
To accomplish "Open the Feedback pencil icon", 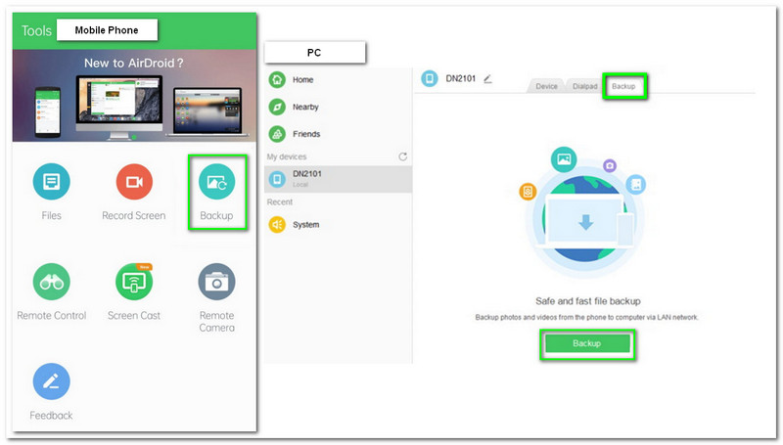I will click(x=52, y=381).
